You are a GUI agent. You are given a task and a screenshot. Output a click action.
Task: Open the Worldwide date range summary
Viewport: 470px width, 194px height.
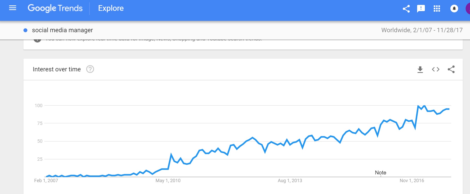[422, 30]
